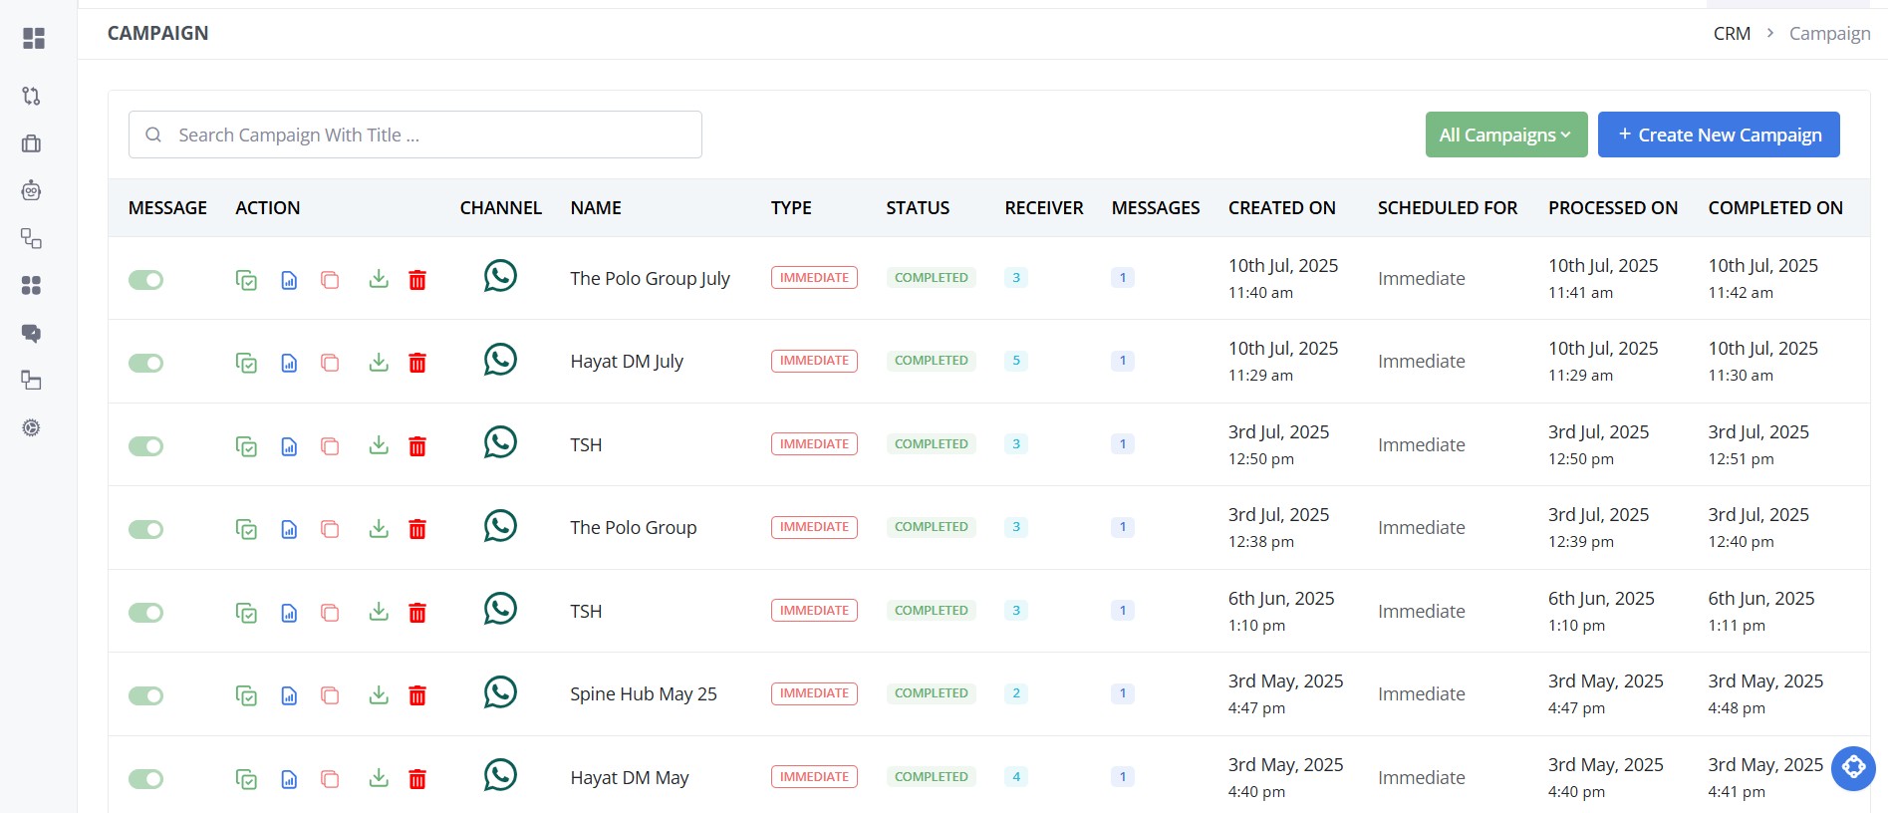The image size is (1888, 813).
Task: Click the Create New Campaign button
Action: click(1719, 135)
